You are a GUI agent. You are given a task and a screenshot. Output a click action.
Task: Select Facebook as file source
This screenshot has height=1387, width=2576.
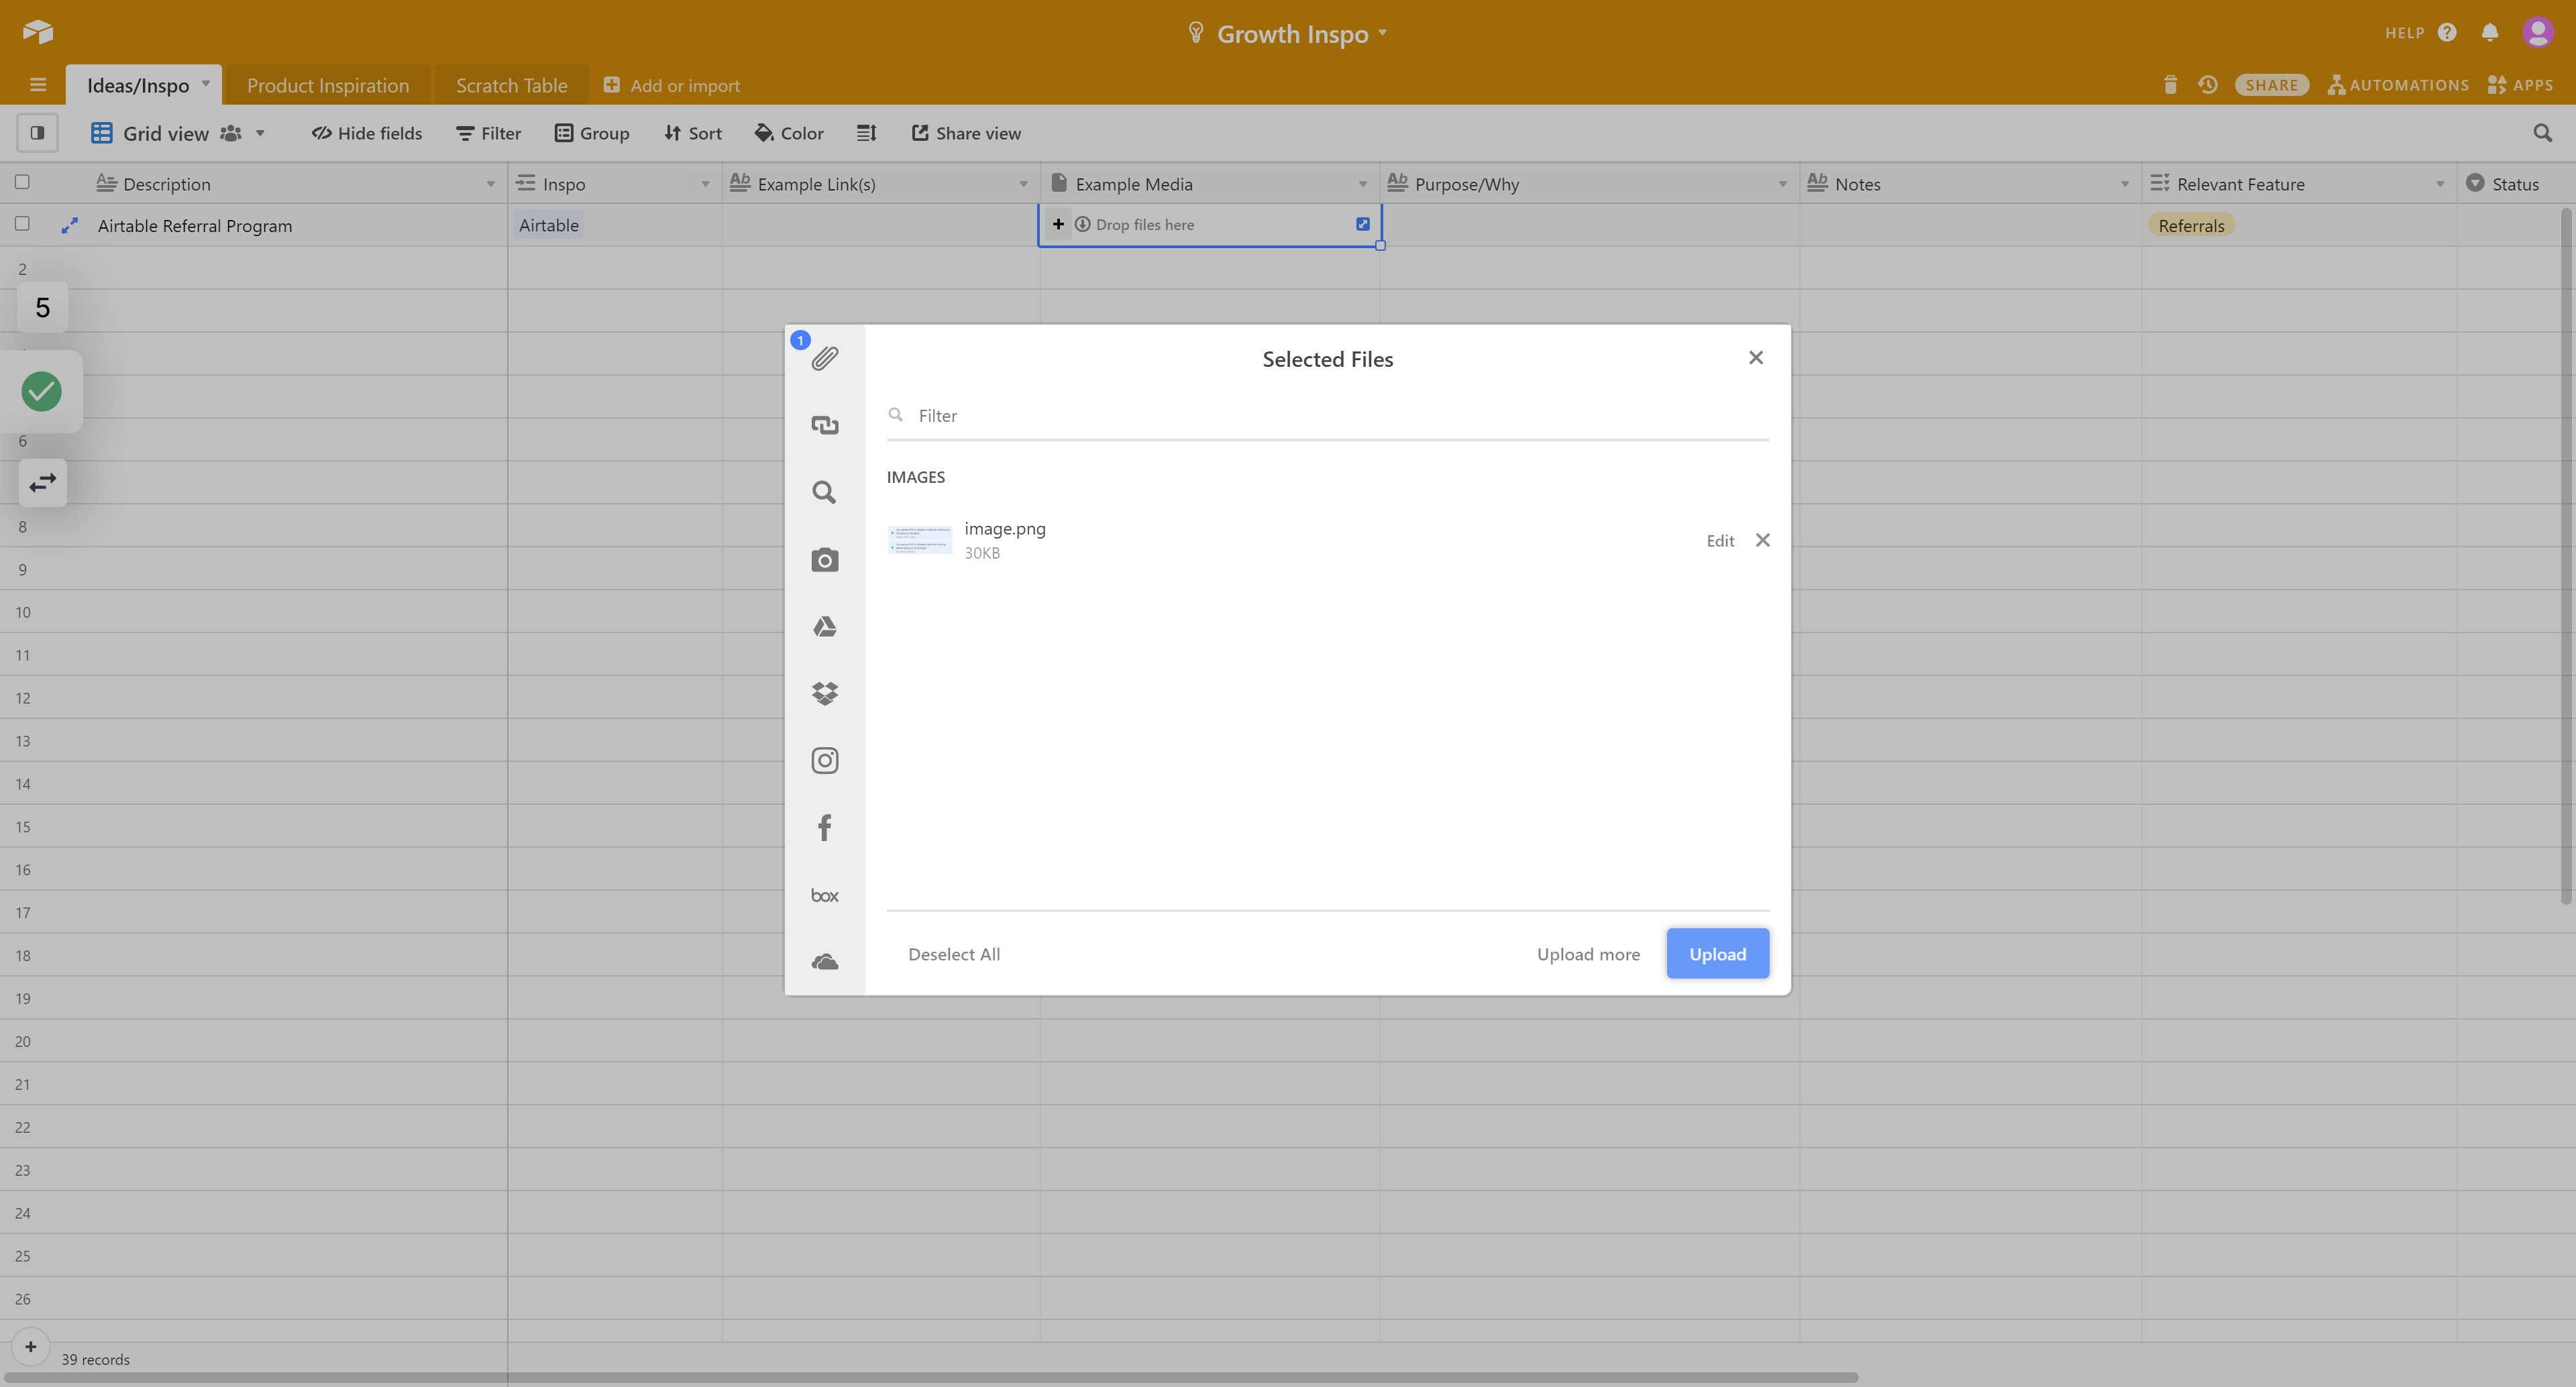824,827
